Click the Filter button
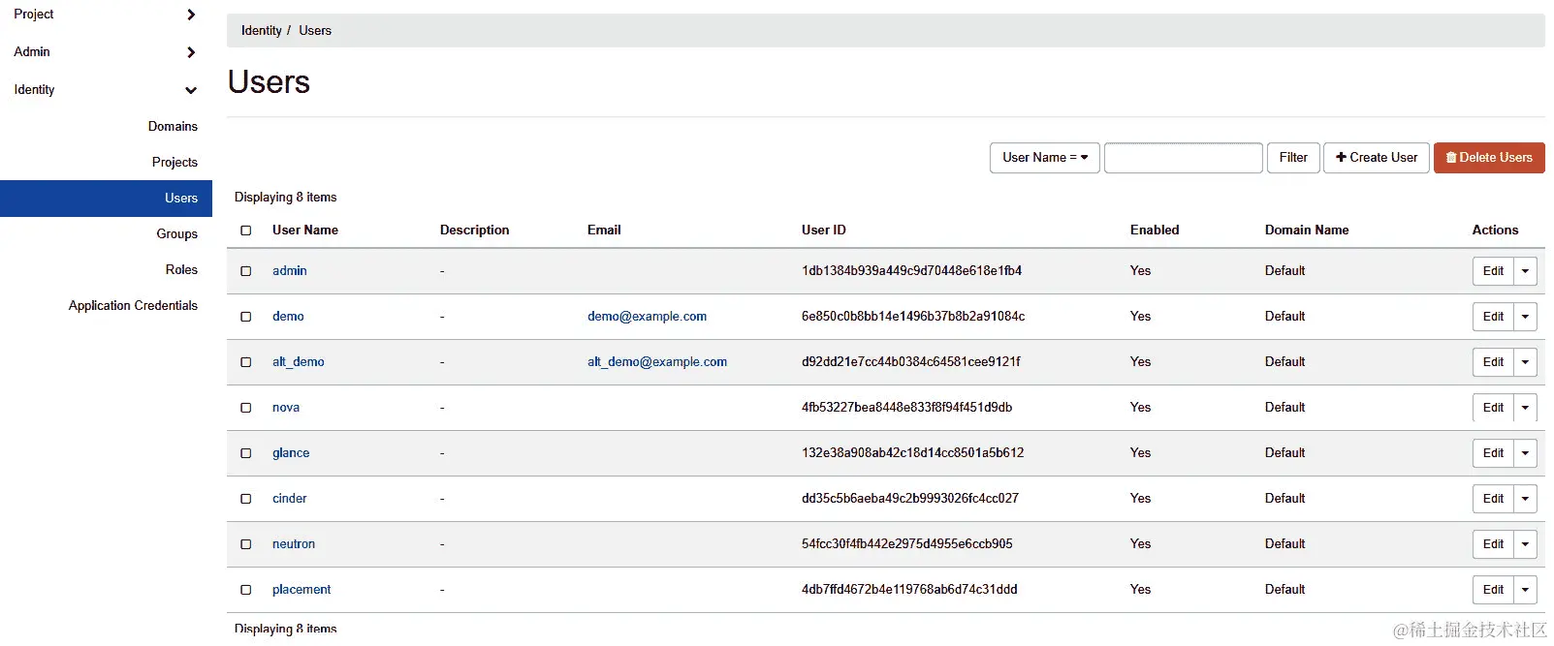The width and height of the screenshot is (1554, 646). click(x=1293, y=158)
